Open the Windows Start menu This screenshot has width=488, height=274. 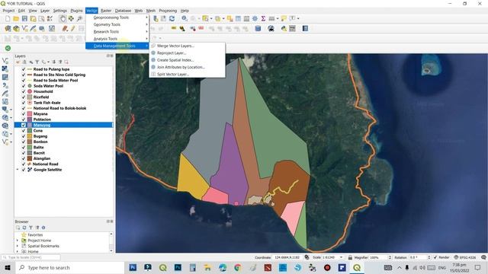coord(8,267)
